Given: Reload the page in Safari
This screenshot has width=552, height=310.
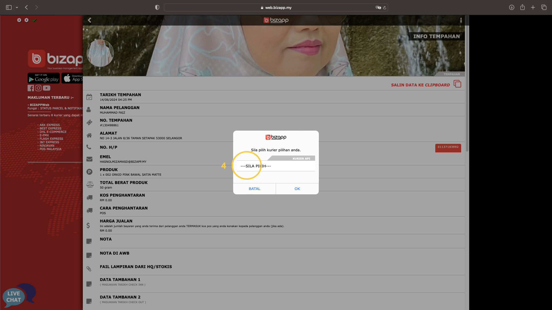Looking at the screenshot, I should [x=385, y=8].
